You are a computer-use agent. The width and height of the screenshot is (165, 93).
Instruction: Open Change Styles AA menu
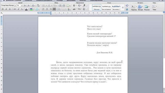(127, 5)
